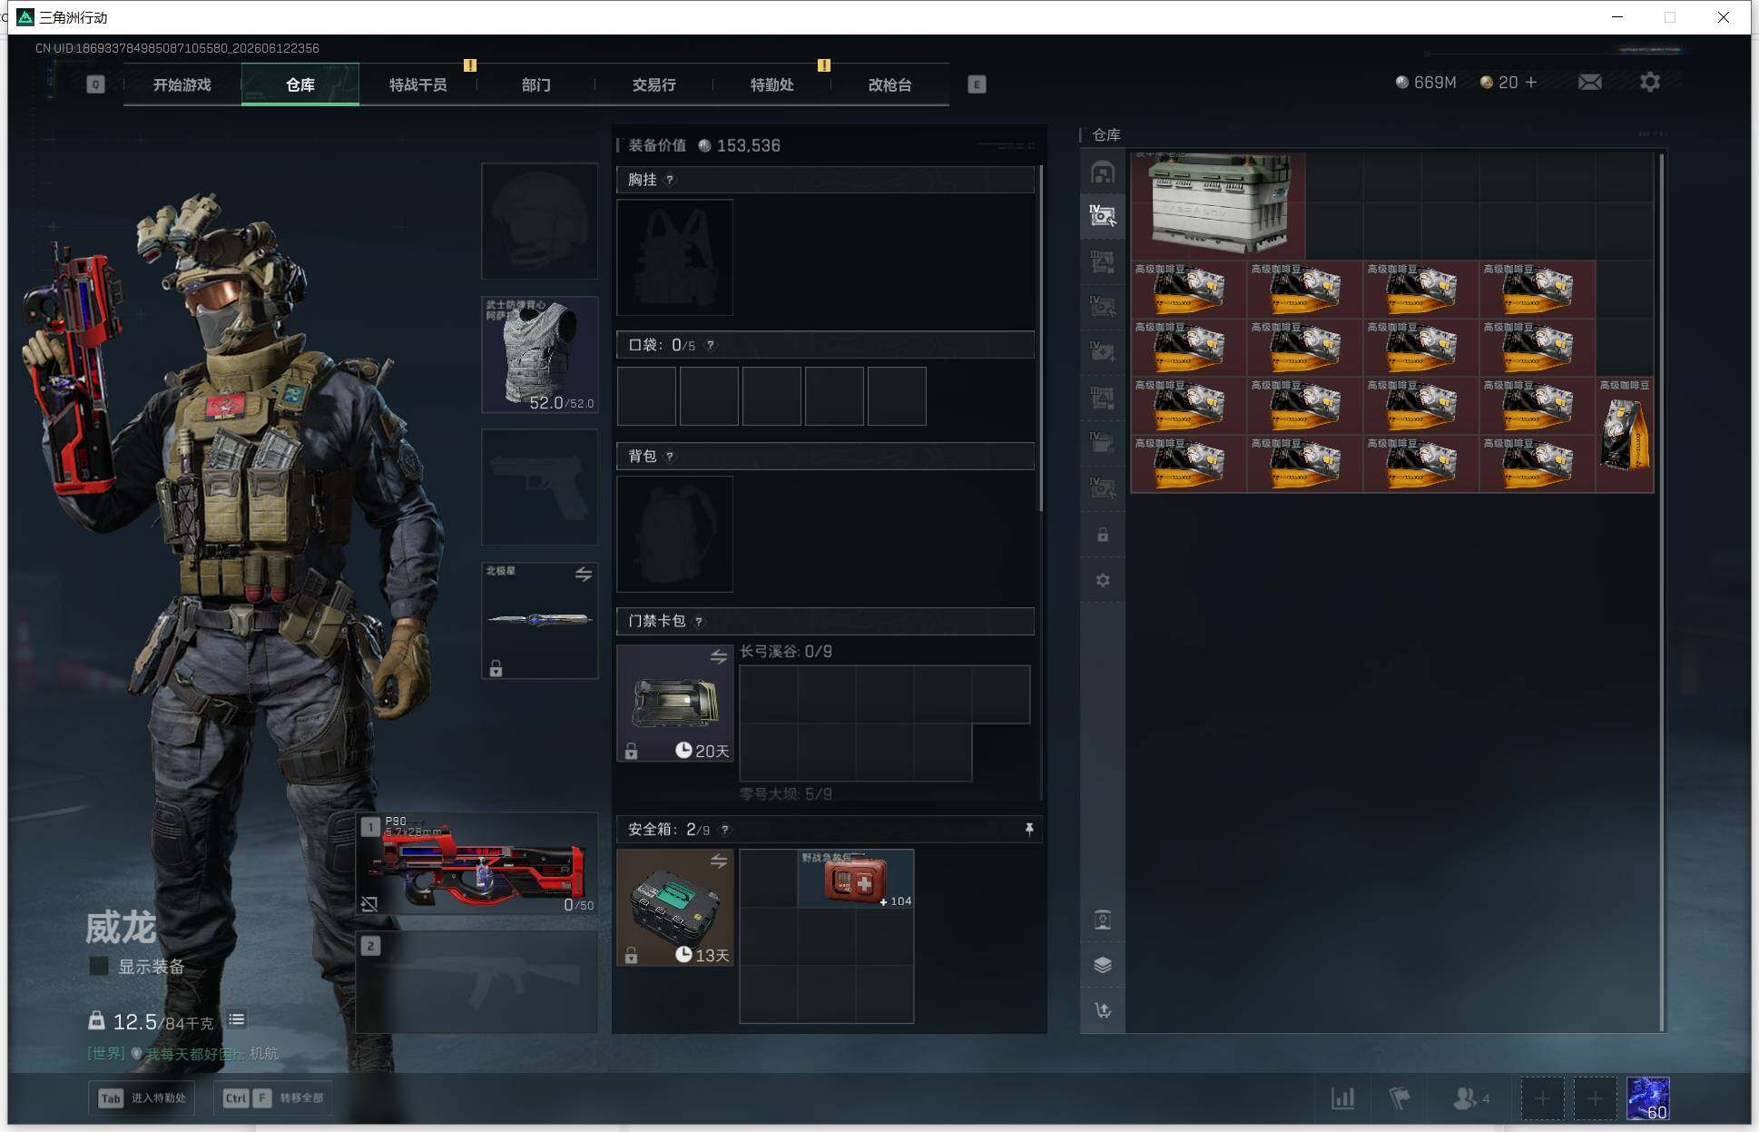The width and height of the screenshot is (1759, 1132).
Task: Click the locked storage slot icon
Action: (1102, 535)
